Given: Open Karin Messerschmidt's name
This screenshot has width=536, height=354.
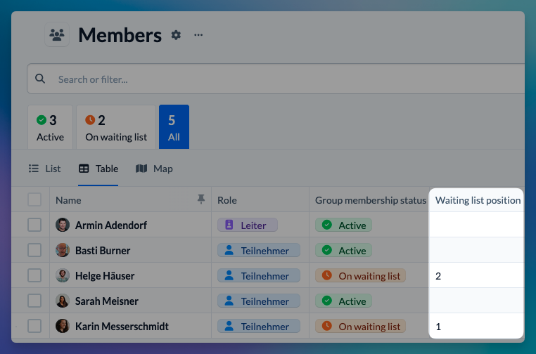Looking at the screenshot, I should pos(122,327).
